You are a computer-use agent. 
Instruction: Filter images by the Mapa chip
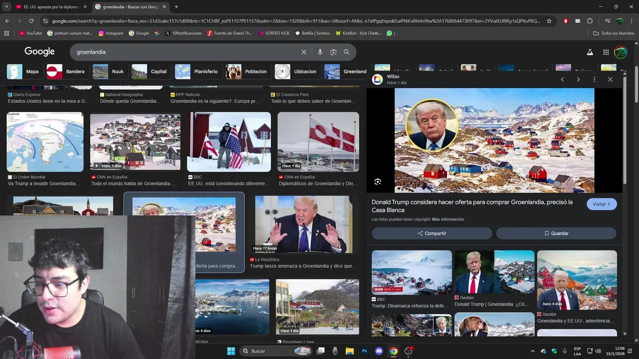pyautogui.click(x=23, y=71)
